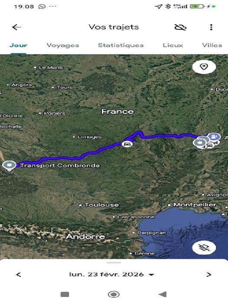228x303 pixels.
Task: Go to next day with right chevron
Action: [208, 274]
